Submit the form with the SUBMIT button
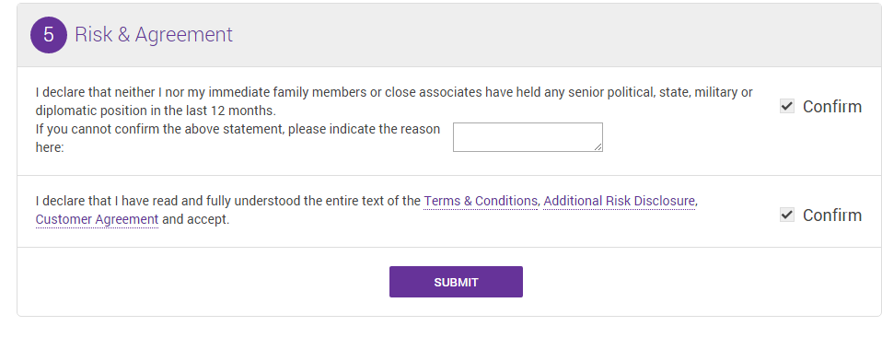The height and width of the screenshot is (361, 882). pyautogui.click(x=456, y=282)
